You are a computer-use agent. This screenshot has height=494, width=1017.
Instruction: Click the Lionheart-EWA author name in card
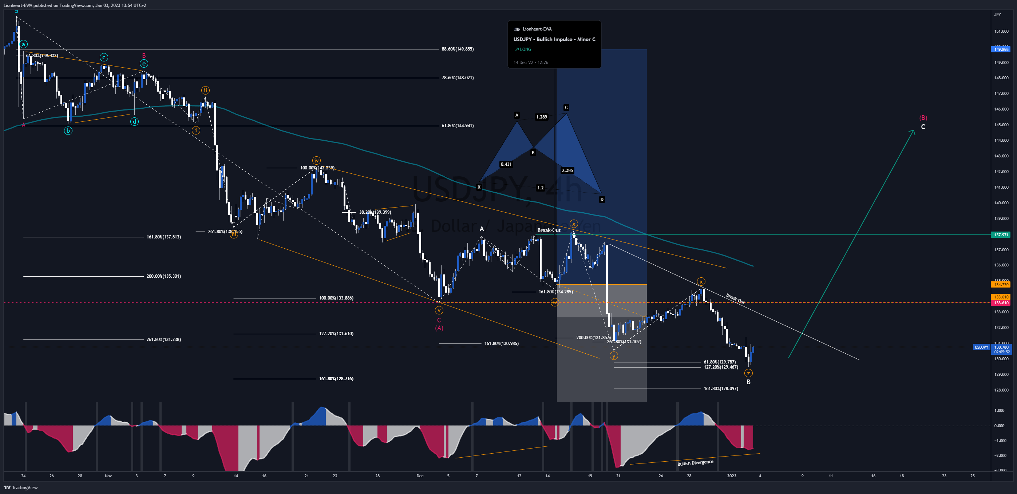click(x=537, y=29)
